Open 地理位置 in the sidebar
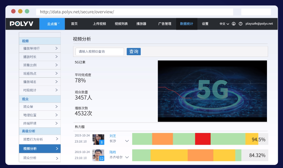 point(40,115)
